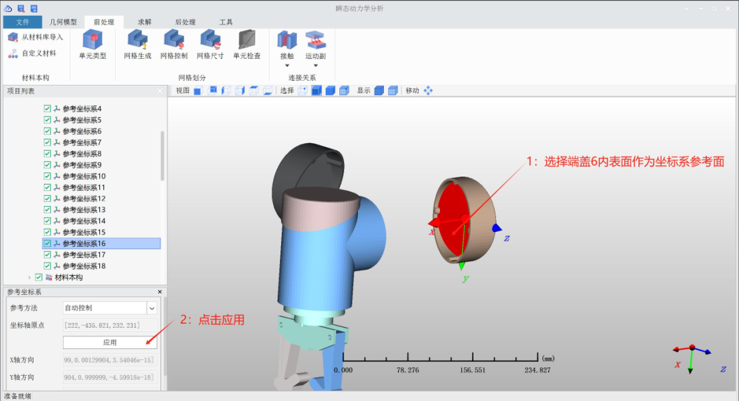
Task: Enable vertex selection mode icon
Action: pyautogui.click(x=302, y=90)
